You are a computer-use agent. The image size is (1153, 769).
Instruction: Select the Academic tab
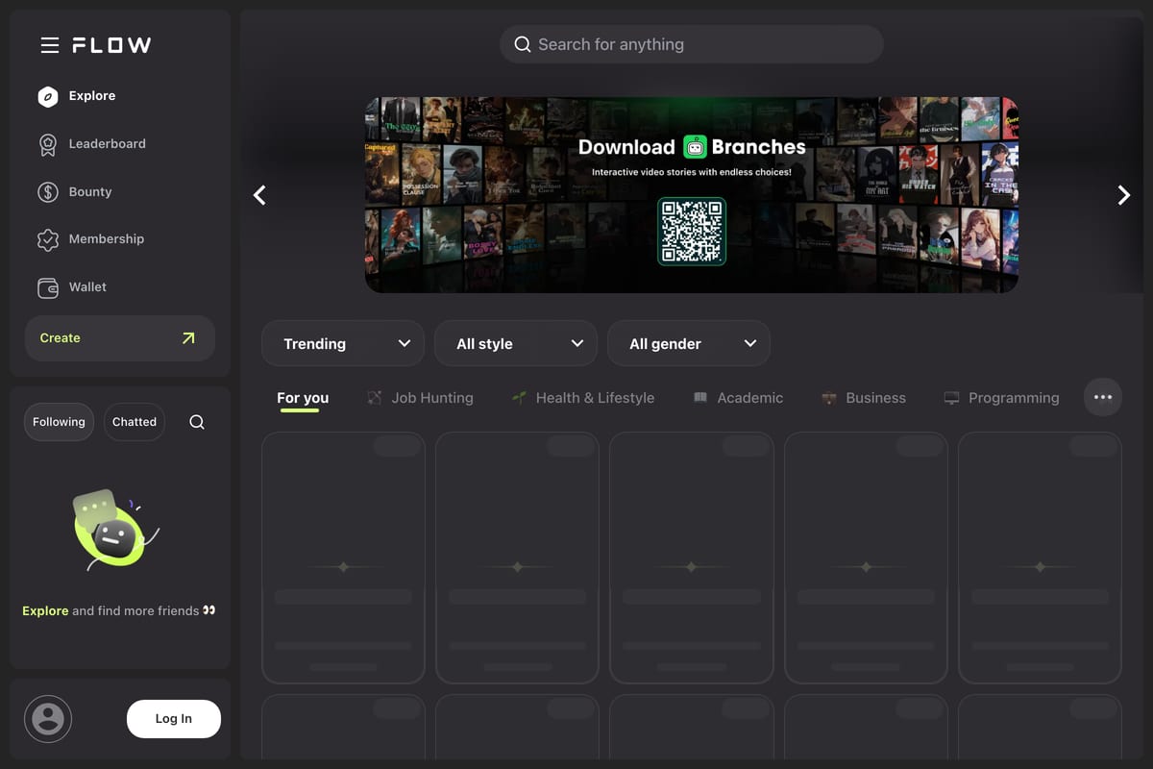point(738,398)
